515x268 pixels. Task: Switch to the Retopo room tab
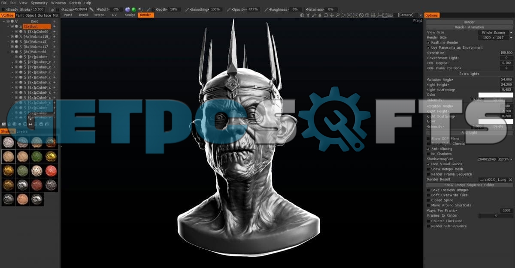coord(99,15)
